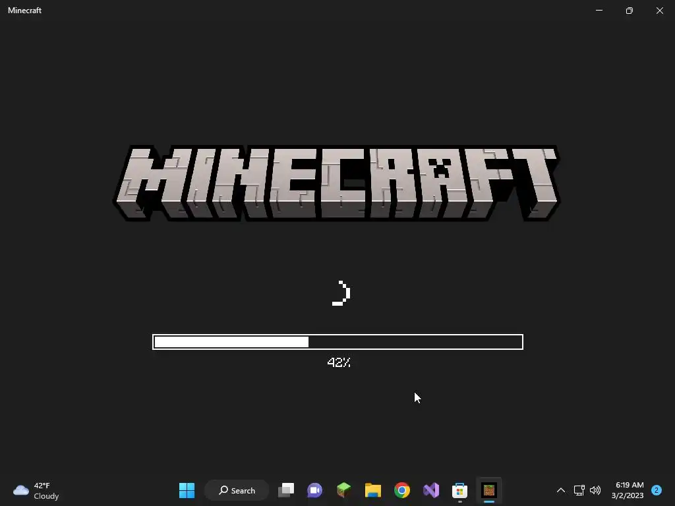Open the notification badge showing 2

(657, 490)
